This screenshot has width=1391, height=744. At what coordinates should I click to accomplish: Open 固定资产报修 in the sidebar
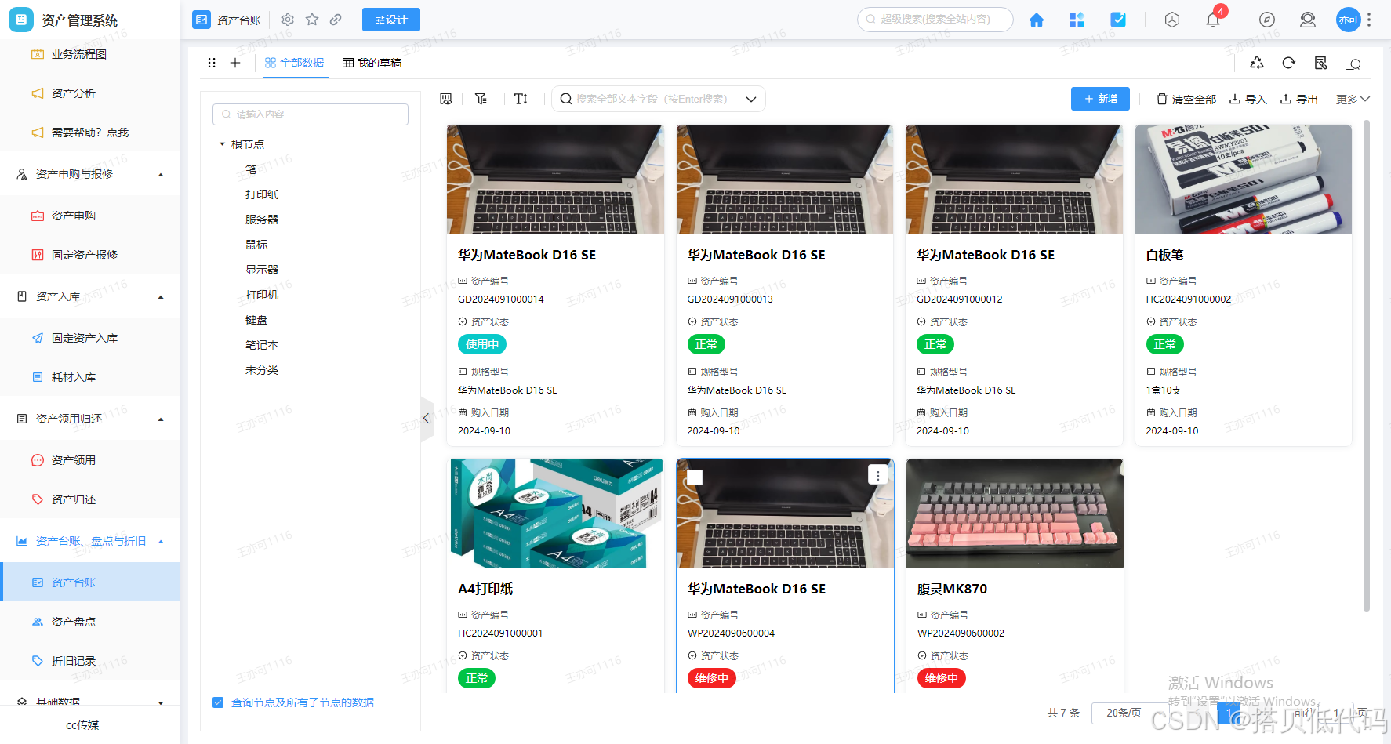(x=85, y=255)
